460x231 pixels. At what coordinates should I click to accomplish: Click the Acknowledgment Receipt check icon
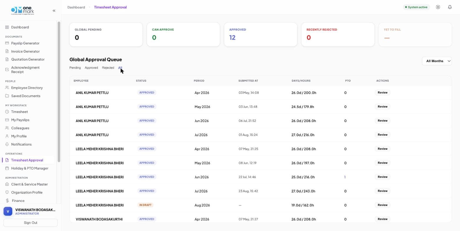(7, 69)
